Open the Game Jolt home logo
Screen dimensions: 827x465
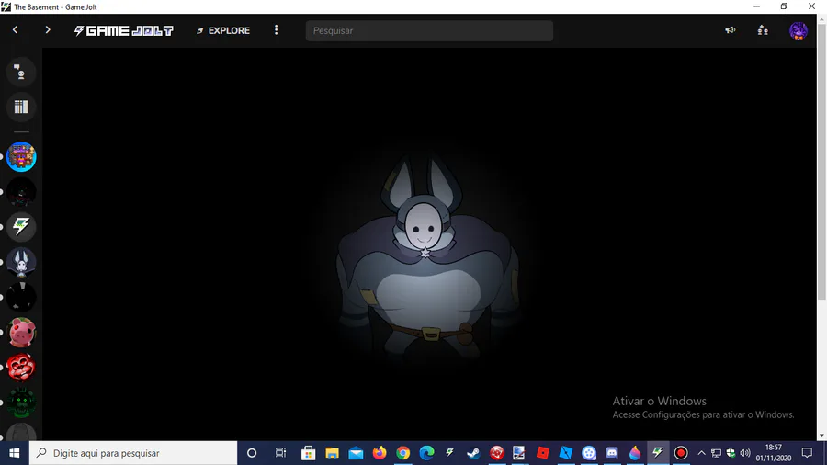[123, 30]
